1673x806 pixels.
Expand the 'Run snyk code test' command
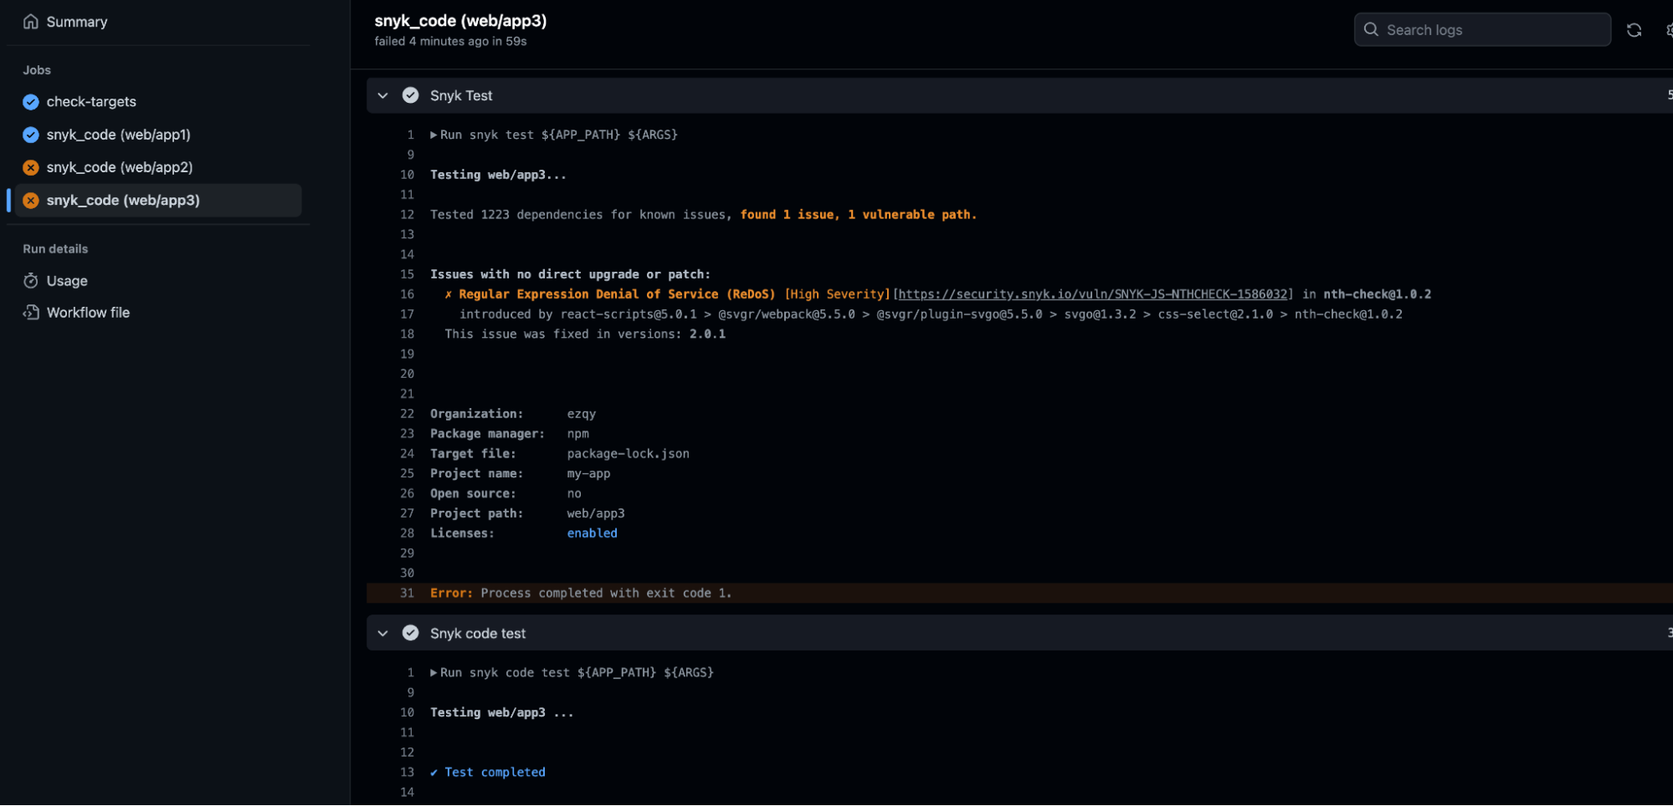click(x=434, y=673)
